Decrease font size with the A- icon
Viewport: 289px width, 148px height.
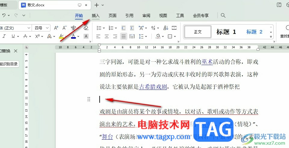click(64, 28)
